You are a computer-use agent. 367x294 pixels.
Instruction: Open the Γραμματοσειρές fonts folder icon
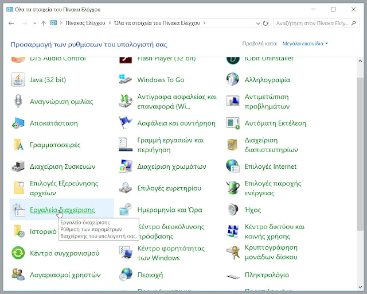pyautogui.click(x=19, y=145)
